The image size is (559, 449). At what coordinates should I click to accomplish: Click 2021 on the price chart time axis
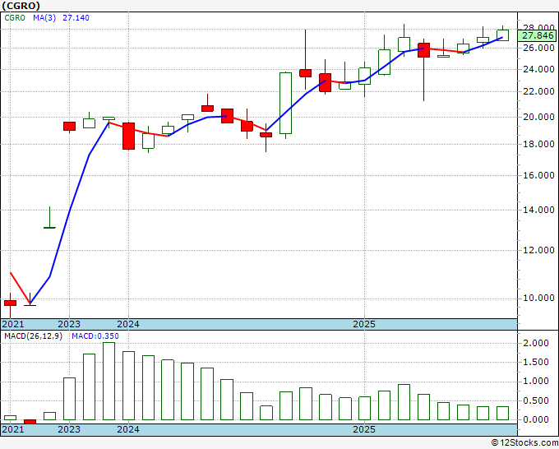point(13,324)
